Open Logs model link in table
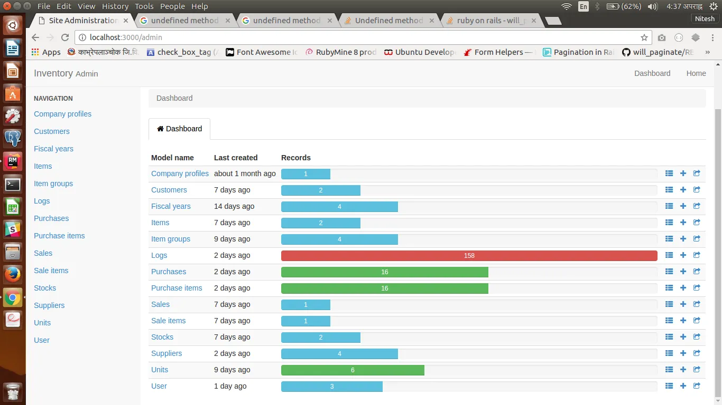Viewport: 722px width, 405px height. 159,255
